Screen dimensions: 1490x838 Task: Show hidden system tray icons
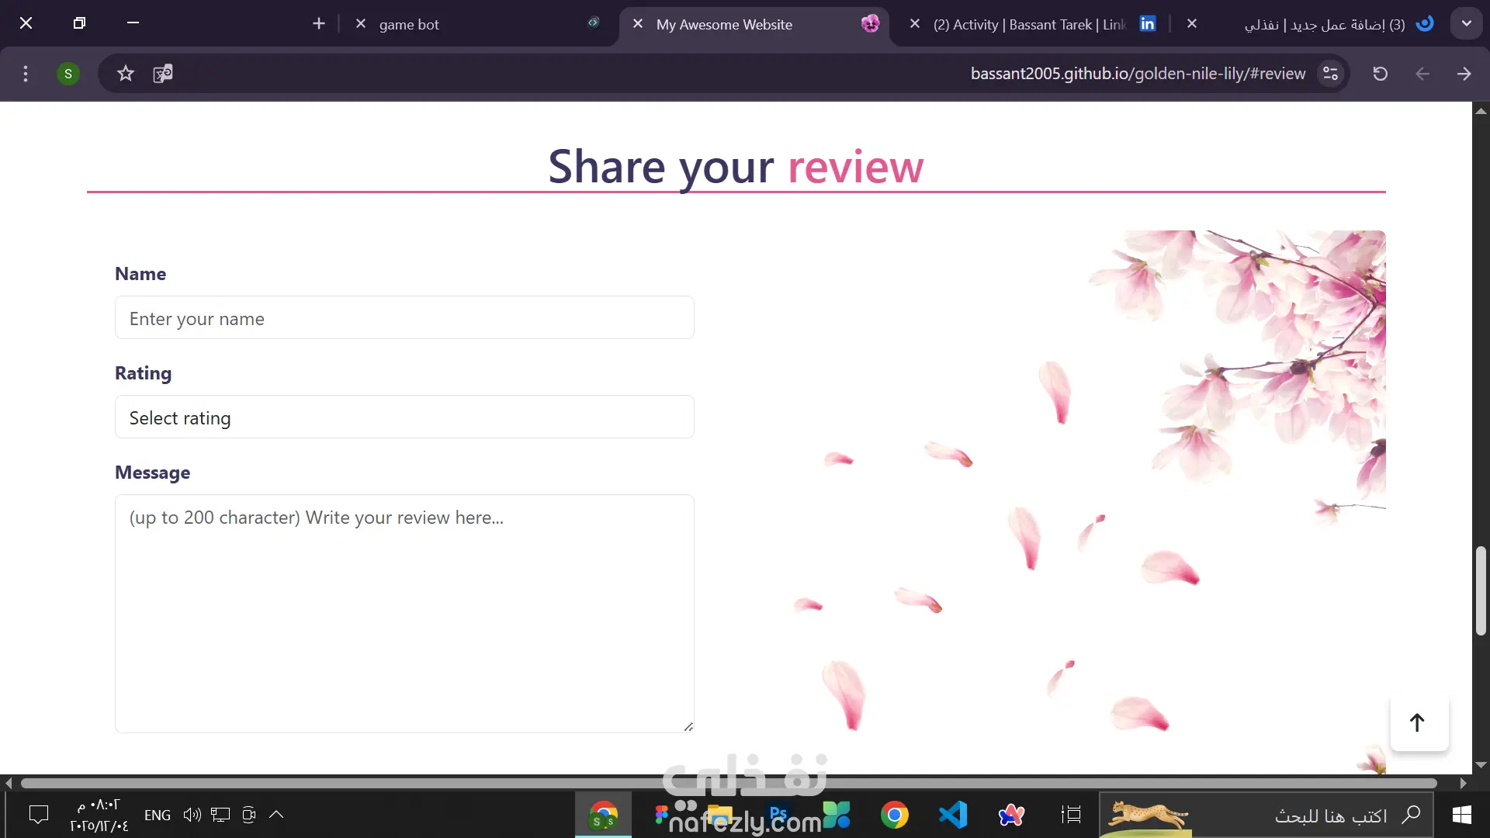(276, 815)
